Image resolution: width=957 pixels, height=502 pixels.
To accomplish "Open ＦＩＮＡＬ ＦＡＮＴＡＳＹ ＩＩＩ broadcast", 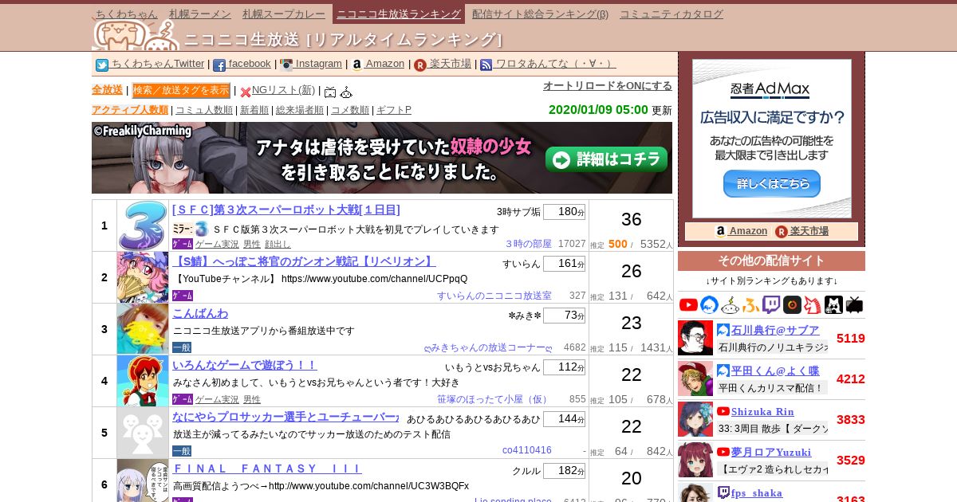I will (x=267, y=469).
